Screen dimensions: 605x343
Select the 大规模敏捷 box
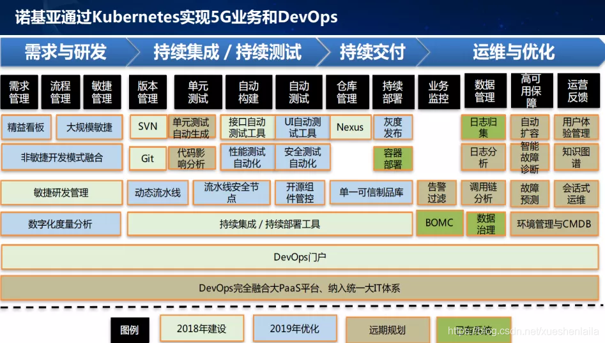pos(89,127)
